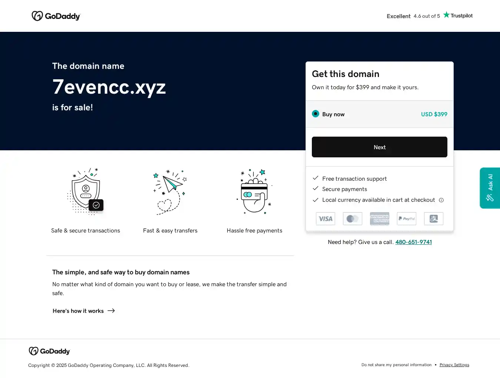Click Do not share my personal information
Viewport: 500px width, 378px height.
pos(396,365)
